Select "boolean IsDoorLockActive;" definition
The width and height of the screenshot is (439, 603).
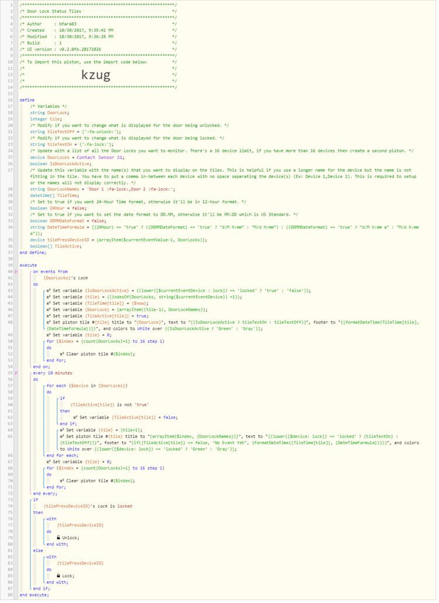(60, 165)
